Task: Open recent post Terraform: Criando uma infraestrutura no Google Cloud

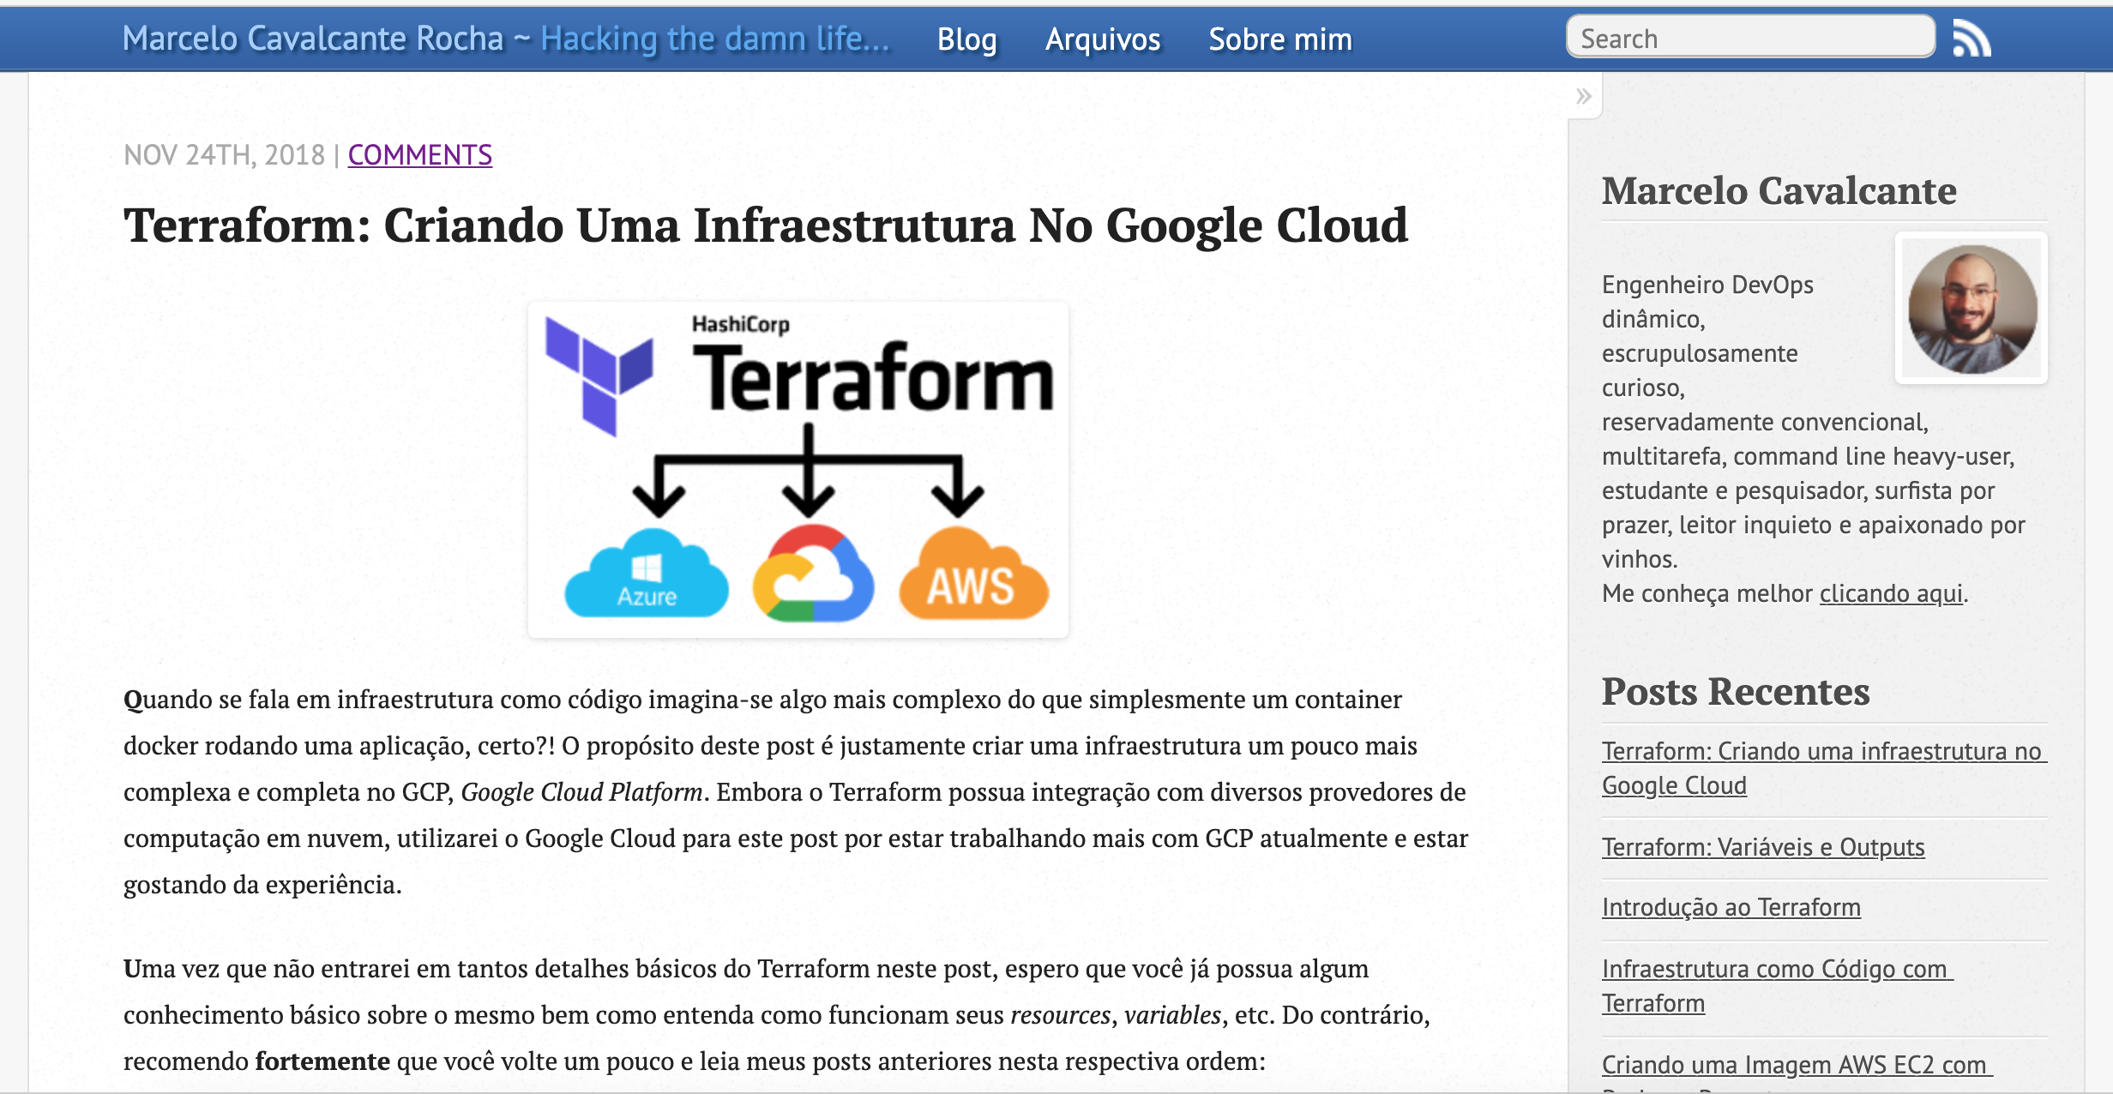Action: point(1821,767)
